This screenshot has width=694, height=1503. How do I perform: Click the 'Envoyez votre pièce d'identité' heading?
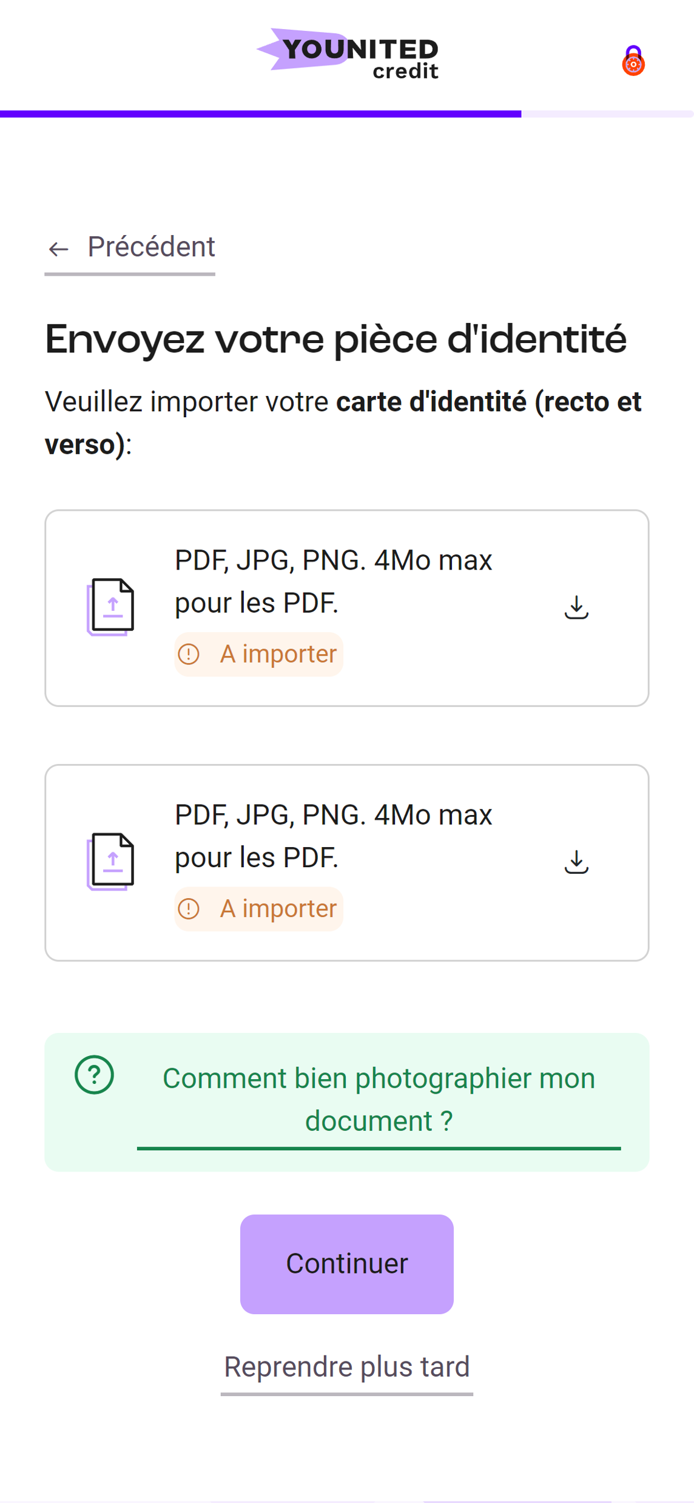(335, 339)
